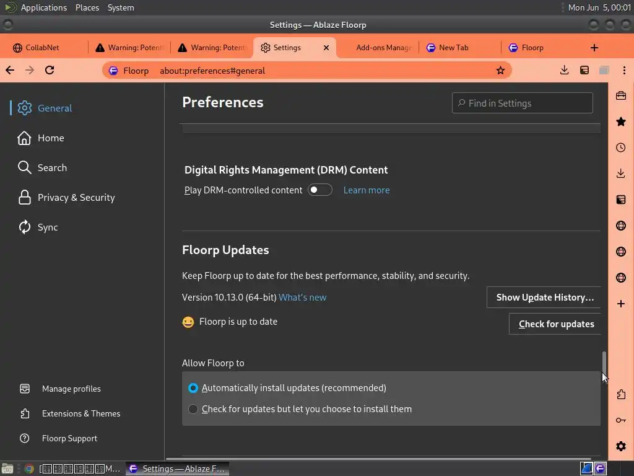Click the Chrome icon in the taskbar
634x476 pixels.
pyautogui.click(x=28, y=469)
